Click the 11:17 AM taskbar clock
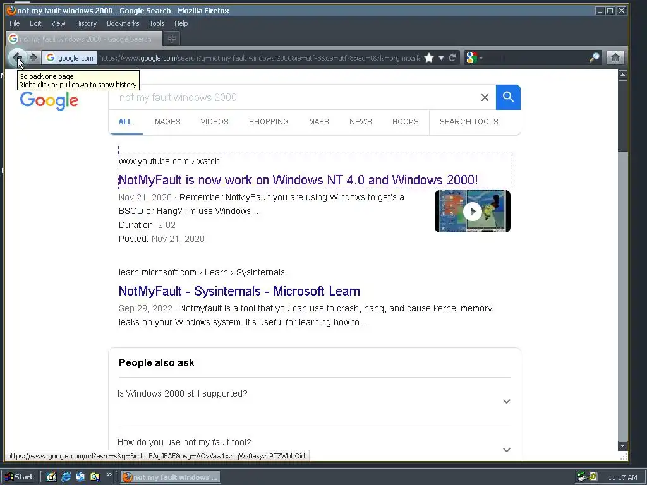 click(x=622, y=477)
